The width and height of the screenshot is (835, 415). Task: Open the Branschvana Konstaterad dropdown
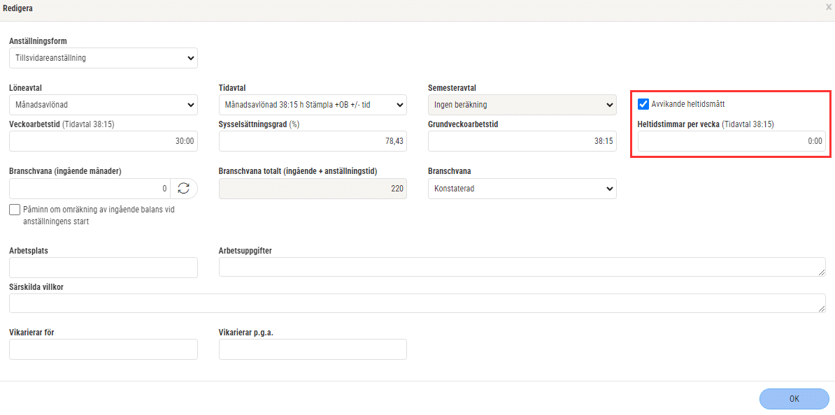pyautogui.click(x=522, y=189)
